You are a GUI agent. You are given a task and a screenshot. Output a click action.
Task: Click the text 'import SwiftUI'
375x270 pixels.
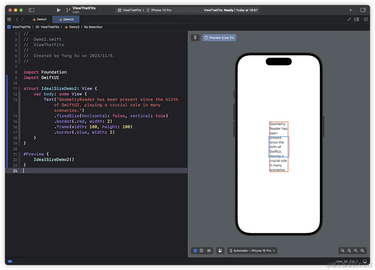(41, 78)
